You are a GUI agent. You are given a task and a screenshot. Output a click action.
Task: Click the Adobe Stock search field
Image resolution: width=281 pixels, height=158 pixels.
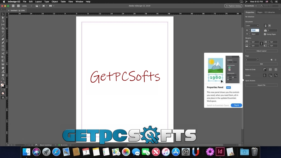pyautogui.click(x=269, y=6)
